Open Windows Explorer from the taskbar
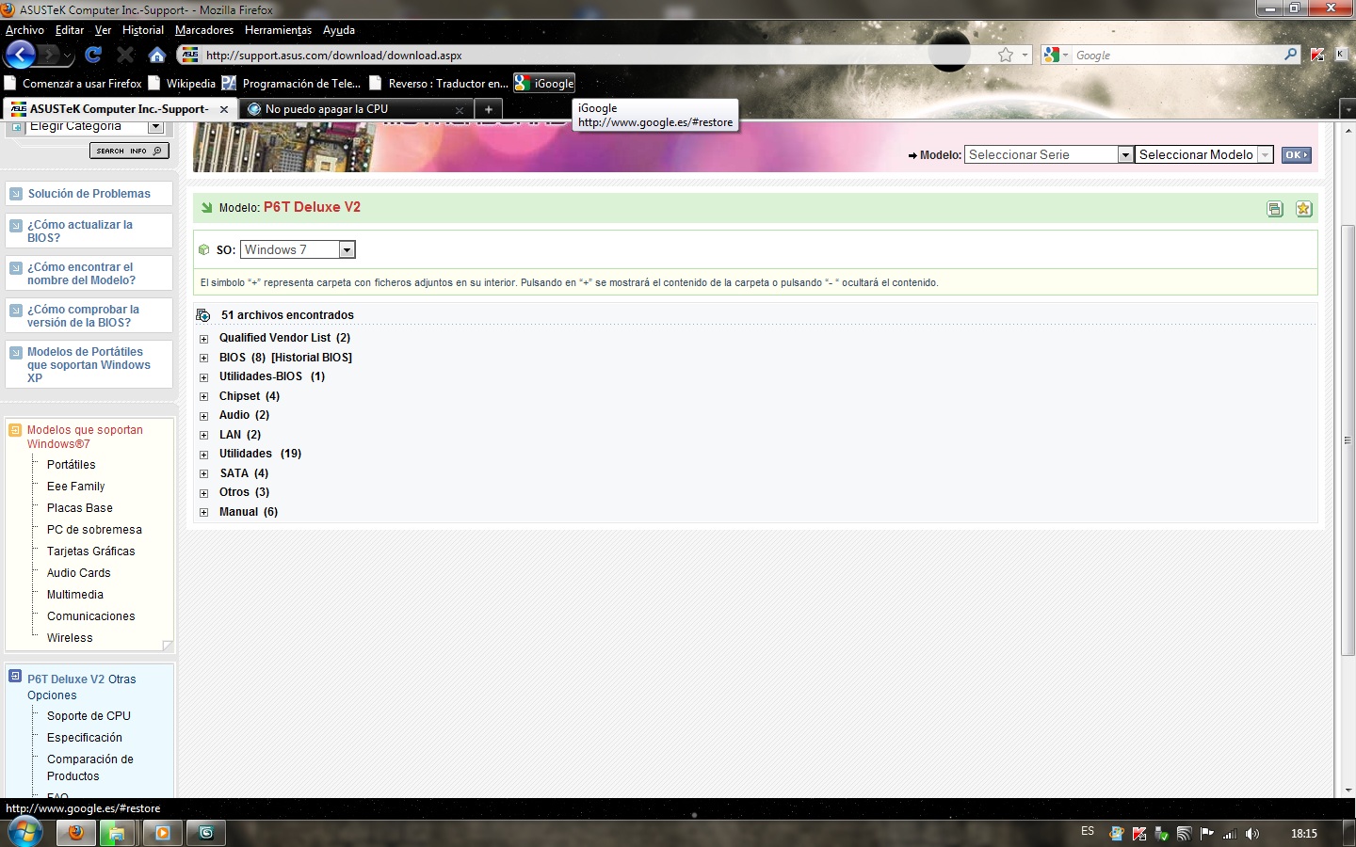This screenshot has height=847, width=1356. [x=118, y=833]
